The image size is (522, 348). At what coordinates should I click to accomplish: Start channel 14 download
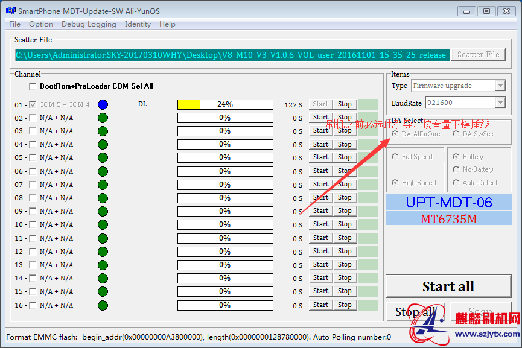(x=320, y=278)
